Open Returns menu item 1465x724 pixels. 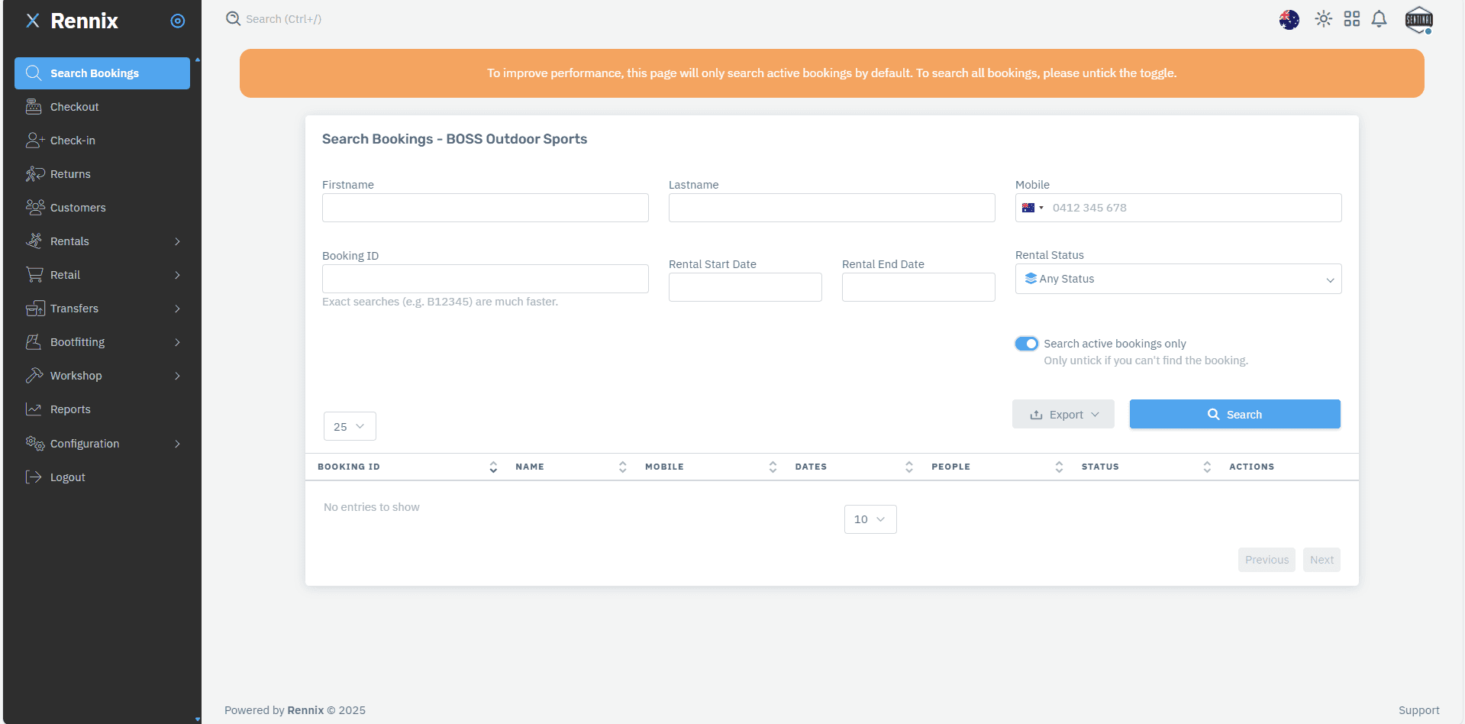tap(102, 174)
